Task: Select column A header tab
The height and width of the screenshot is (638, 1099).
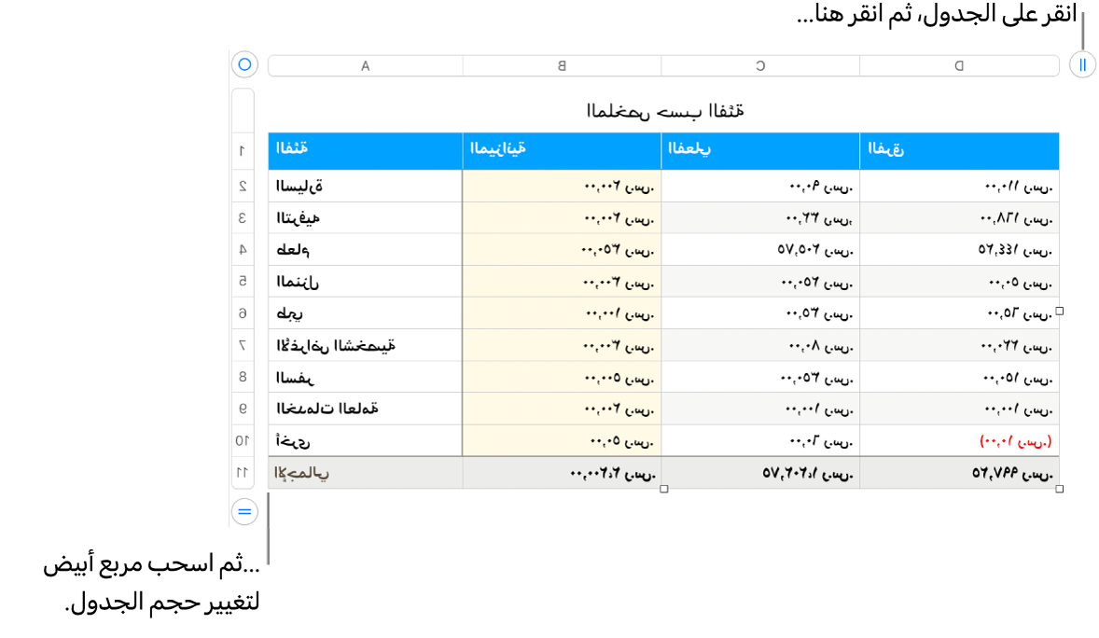Action: tap(365, 66)
